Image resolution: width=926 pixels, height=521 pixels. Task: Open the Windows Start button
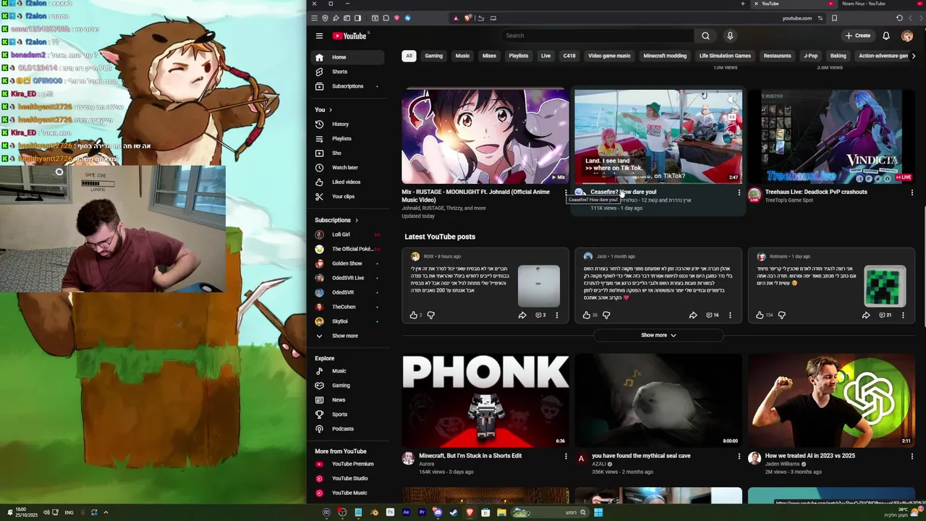598,512
